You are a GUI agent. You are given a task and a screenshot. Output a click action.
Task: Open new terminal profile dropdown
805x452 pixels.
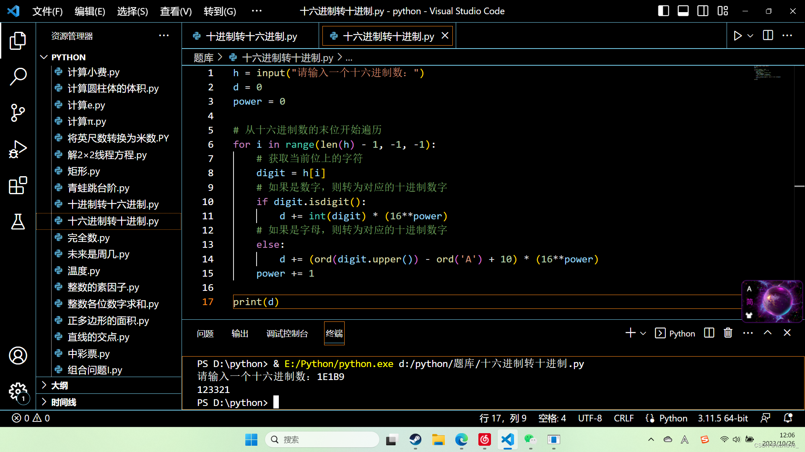click(x=643, y=334)
